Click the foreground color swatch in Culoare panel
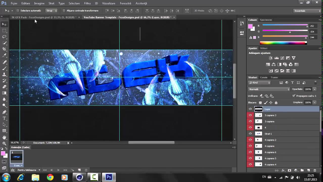The width and height of the screenshot is (323, 182). (x=250, y=26)
